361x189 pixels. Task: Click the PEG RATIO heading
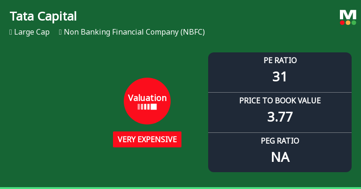280,141
